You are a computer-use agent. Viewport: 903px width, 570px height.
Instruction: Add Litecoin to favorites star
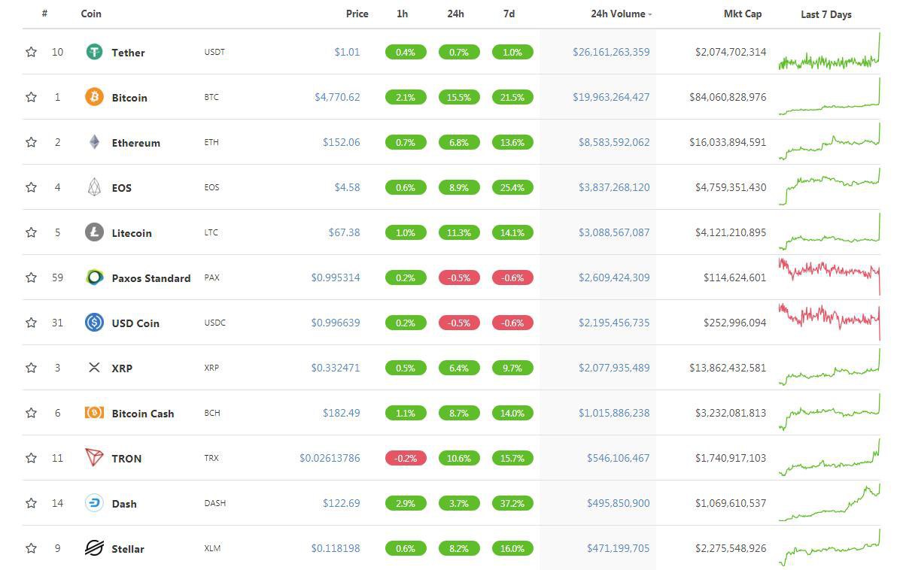pos(31,232)
